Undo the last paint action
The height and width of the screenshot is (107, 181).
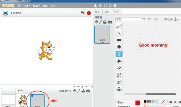pos(144,19)
